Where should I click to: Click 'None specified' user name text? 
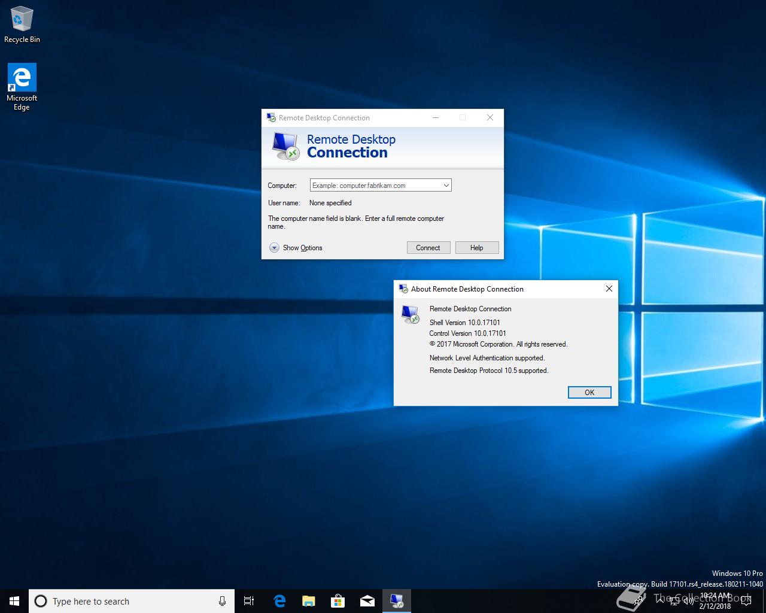(x=330, y=203)
